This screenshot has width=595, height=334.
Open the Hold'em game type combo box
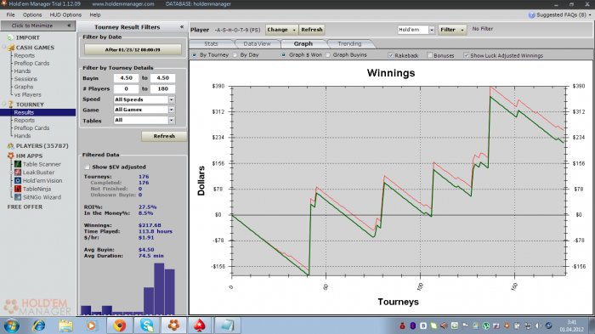(416, 30)
